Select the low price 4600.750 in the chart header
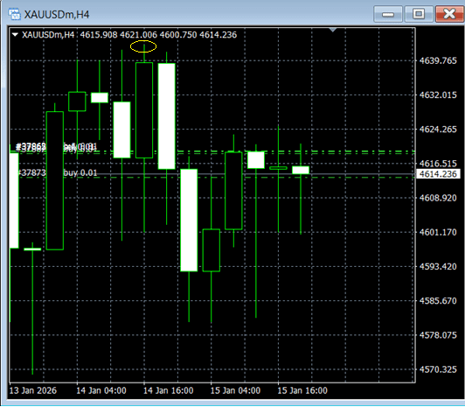Viewport: 465px width, 407px height. click(178, 35)
